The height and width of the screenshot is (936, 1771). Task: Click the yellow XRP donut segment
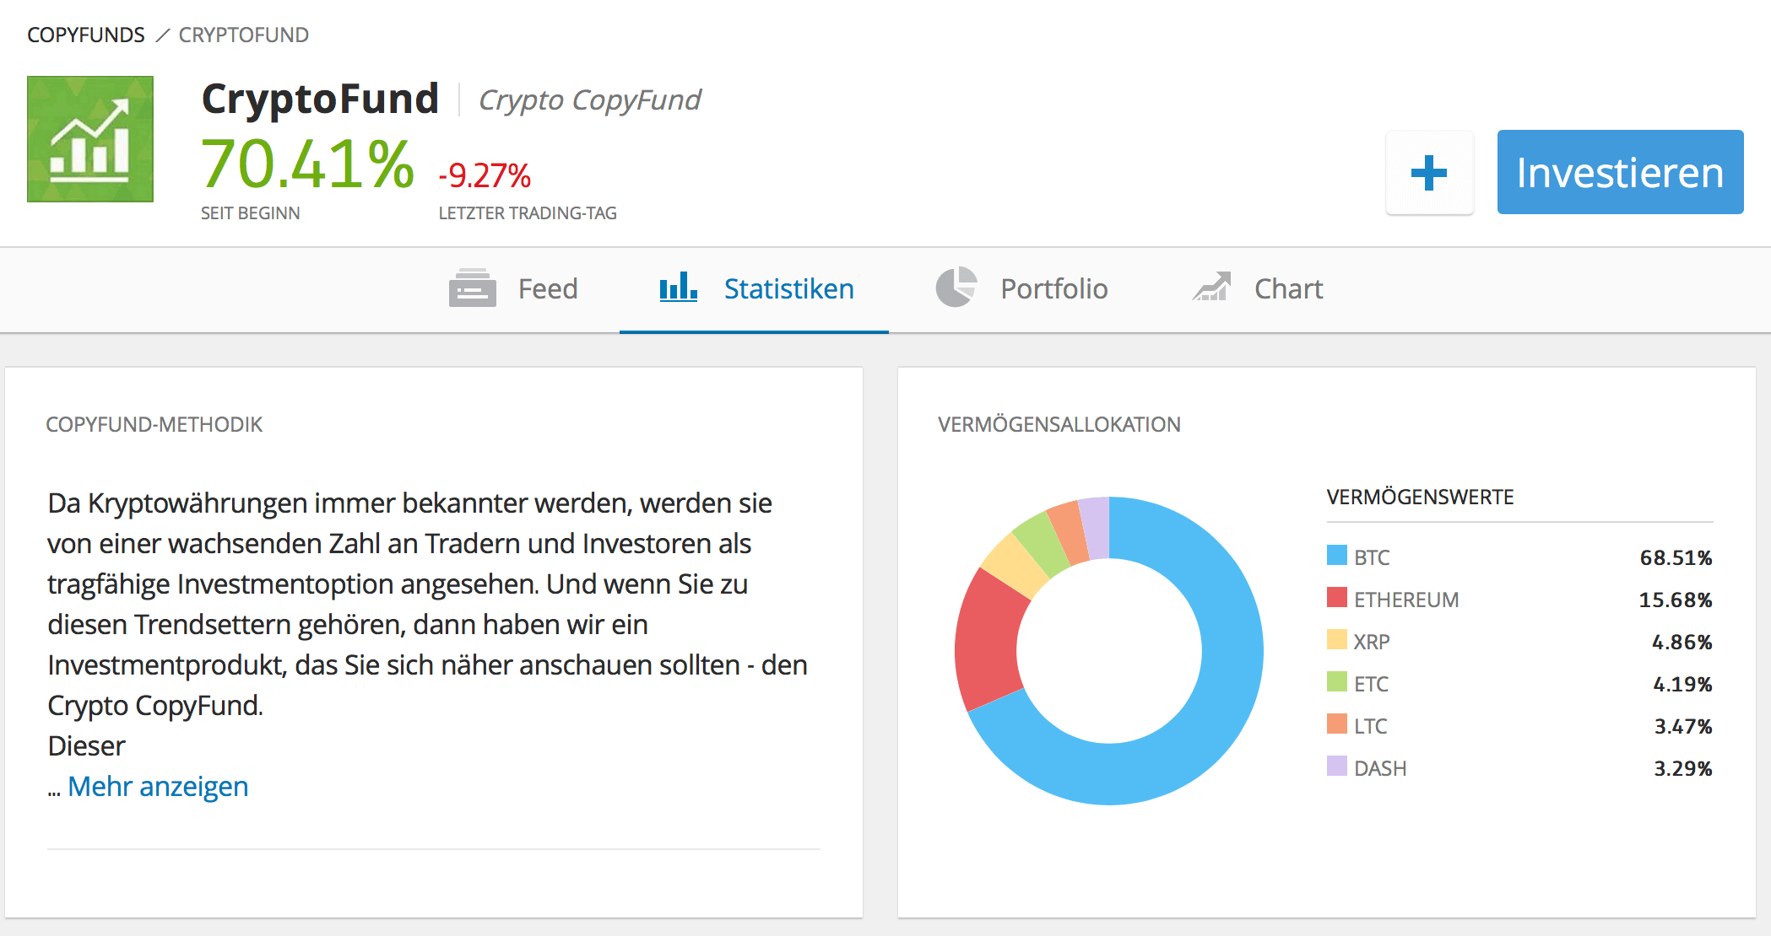click(x=1016, y=566)
